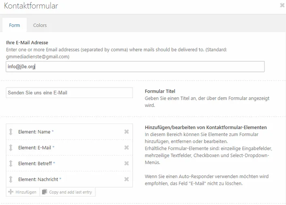
Task: Remove the Betreff element via X icon
Action: [x=127, y=163]
